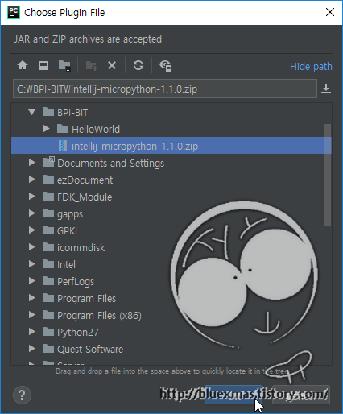Confirm with the highlighted OK button
343x414 pixels.
tap(233, 395)
